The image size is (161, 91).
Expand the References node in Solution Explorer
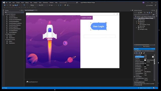[x=137, y=21]
